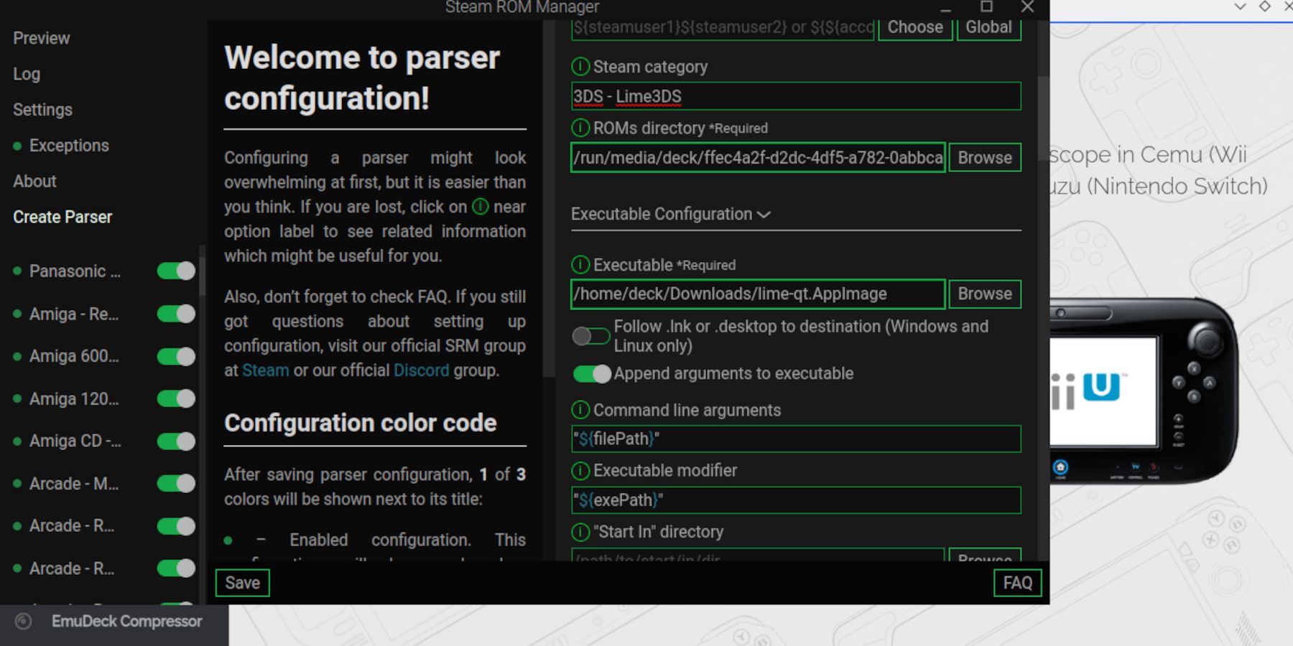Toggle Amiga 120... parser switch

coord(176,398)
